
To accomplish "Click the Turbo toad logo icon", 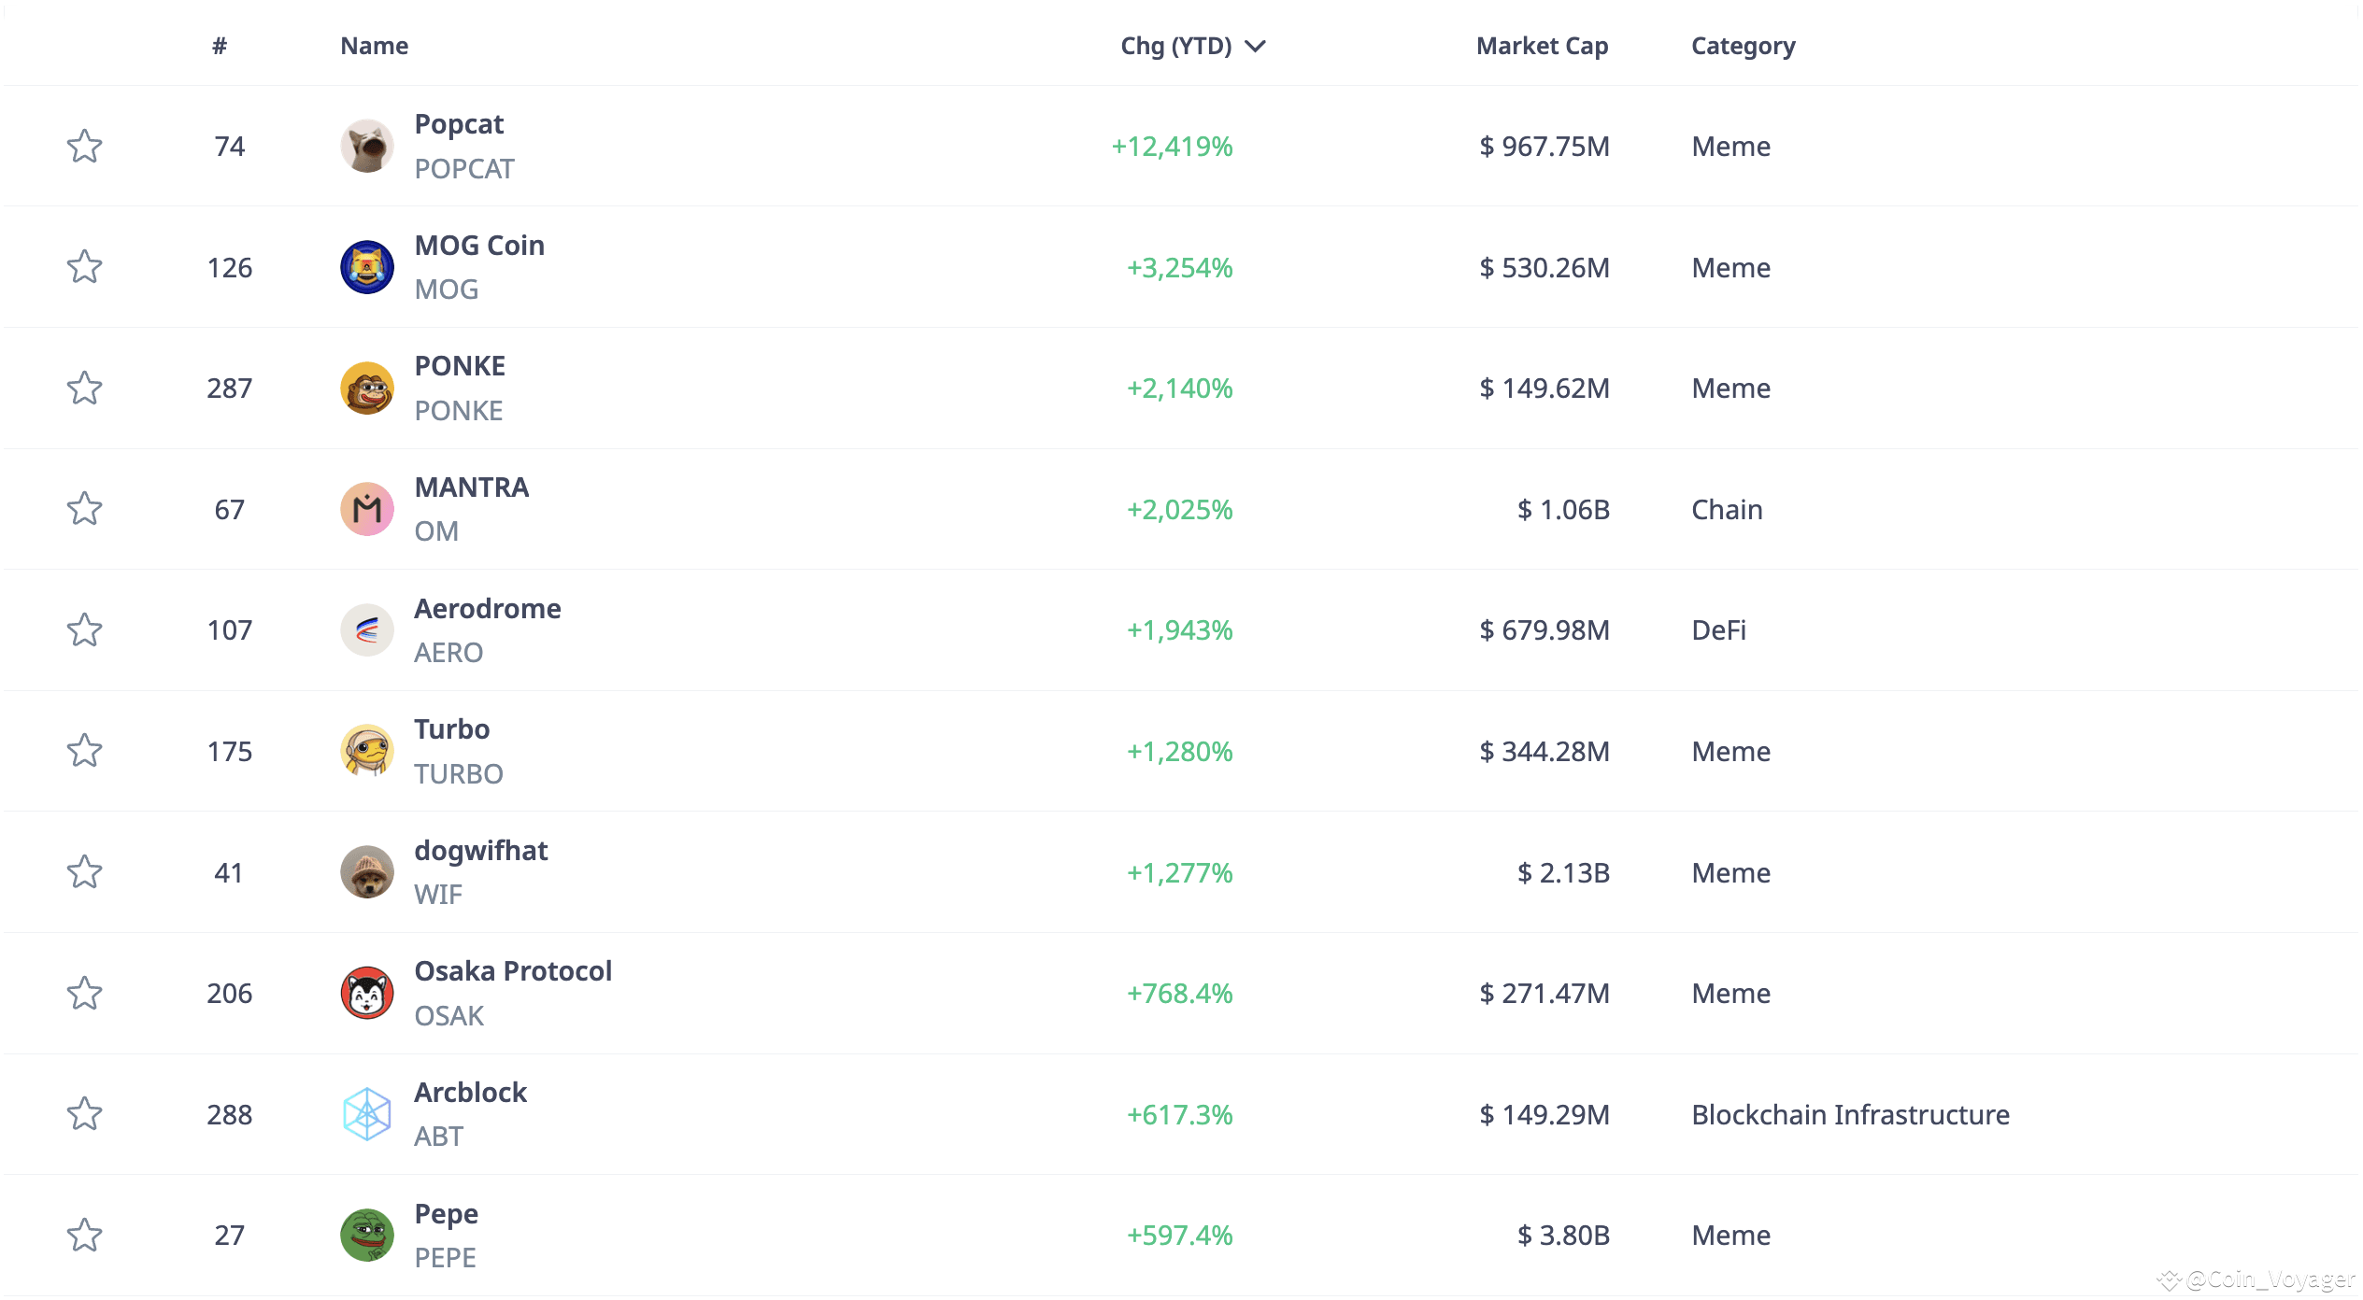I will (366, 751).
